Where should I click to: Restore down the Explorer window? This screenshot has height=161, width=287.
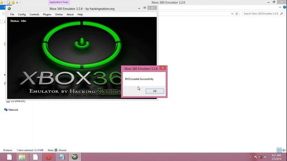[274, 2]
